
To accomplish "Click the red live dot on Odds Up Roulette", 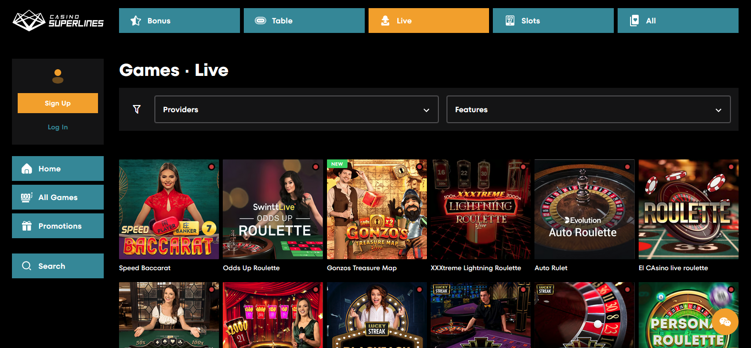I will tap(316, 167).
